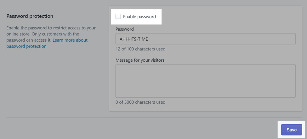Tick the Enable password checkbox
The width and height of the screenshot is (307, 139).
tap(118, 17)
